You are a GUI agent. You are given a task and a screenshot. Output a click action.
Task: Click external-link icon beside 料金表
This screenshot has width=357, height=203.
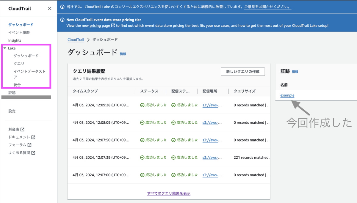click(22, 129)
